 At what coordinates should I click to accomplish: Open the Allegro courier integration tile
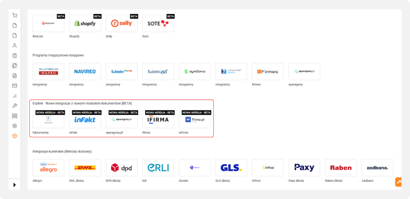click(x=48, y=168)
